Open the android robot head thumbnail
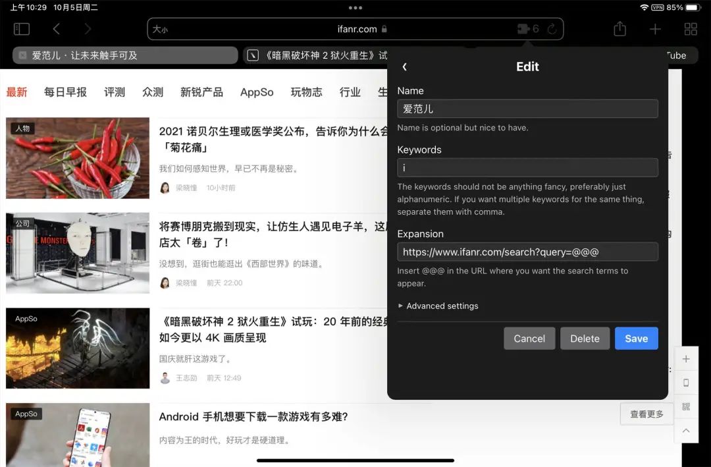 78,253
